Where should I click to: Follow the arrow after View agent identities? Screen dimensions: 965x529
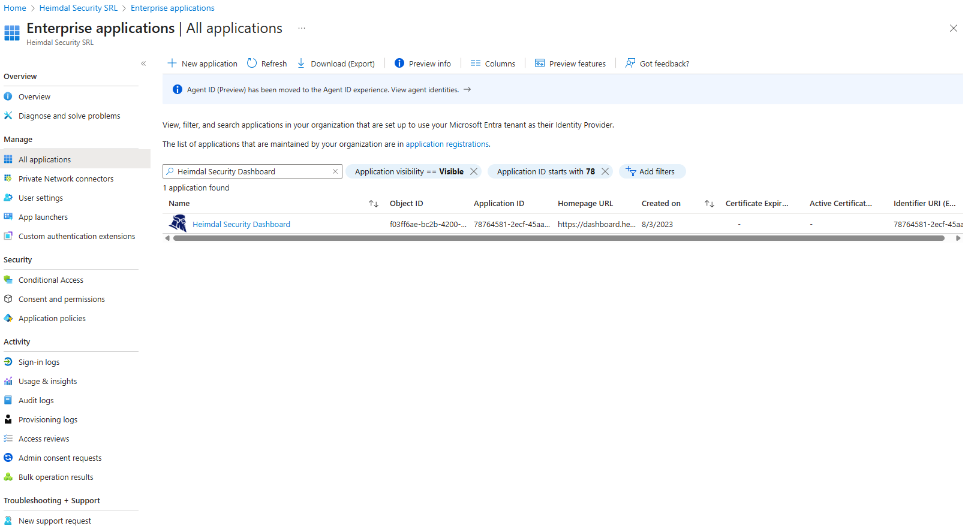[x=467, y=89]
